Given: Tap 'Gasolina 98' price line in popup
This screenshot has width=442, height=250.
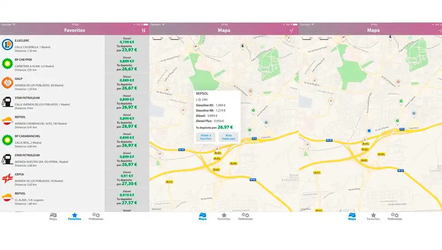Looking at the screenshot, I should tap(211, 111).
